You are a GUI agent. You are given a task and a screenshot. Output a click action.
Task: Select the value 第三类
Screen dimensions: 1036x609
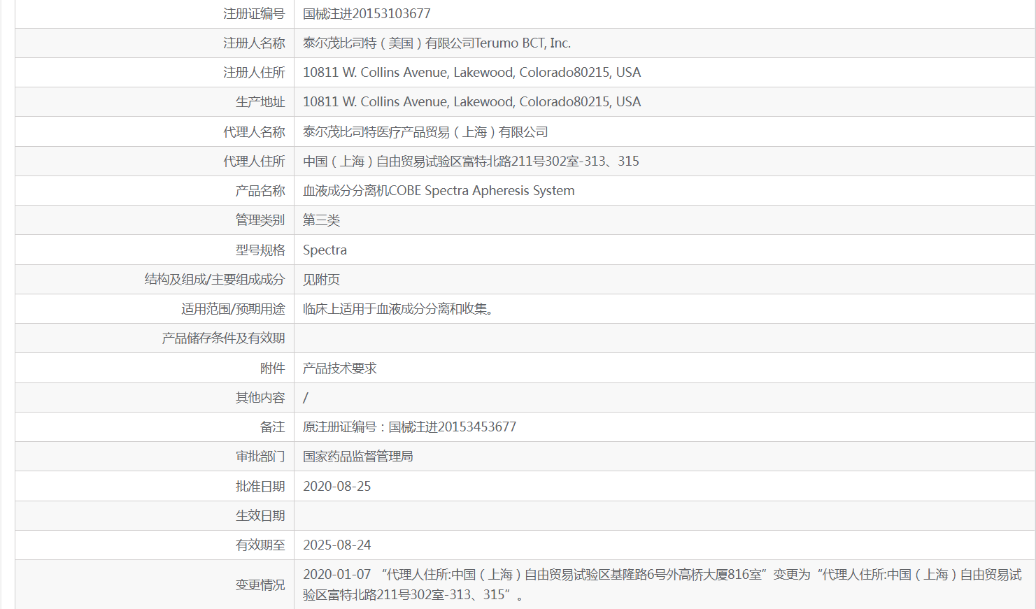(321, 220)
